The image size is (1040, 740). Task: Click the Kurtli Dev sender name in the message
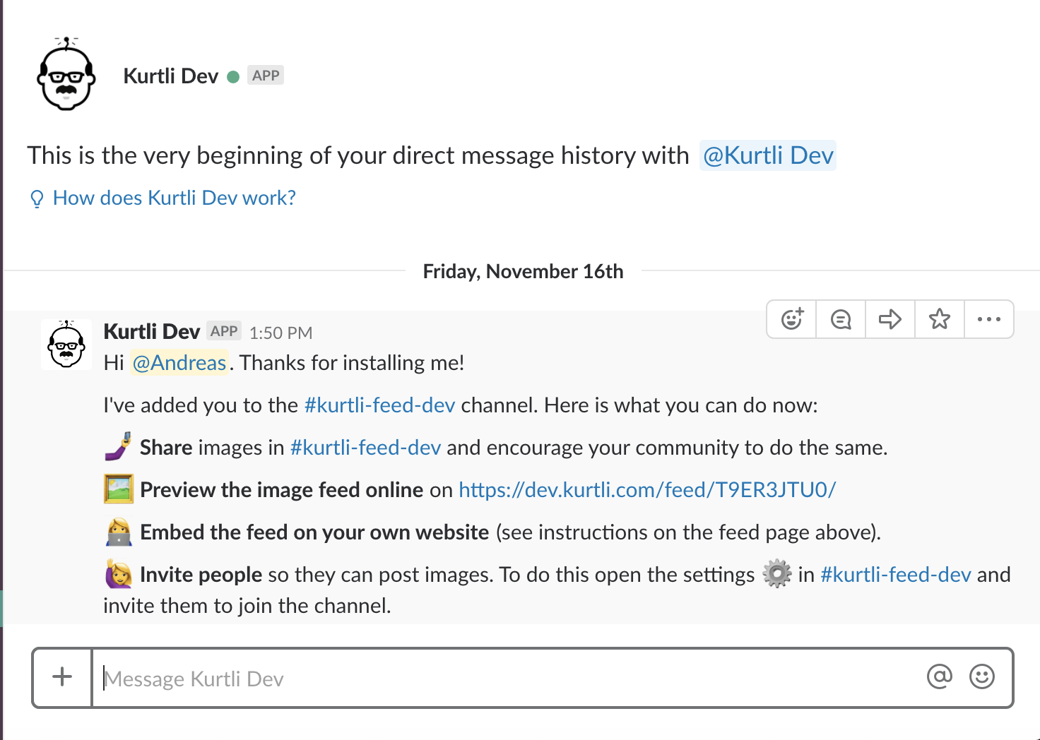coord(152,332)
